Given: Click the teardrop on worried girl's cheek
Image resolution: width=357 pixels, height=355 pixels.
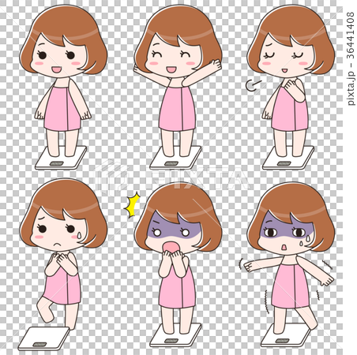Looking at the screenshot, I should click(x=79, y=236).
